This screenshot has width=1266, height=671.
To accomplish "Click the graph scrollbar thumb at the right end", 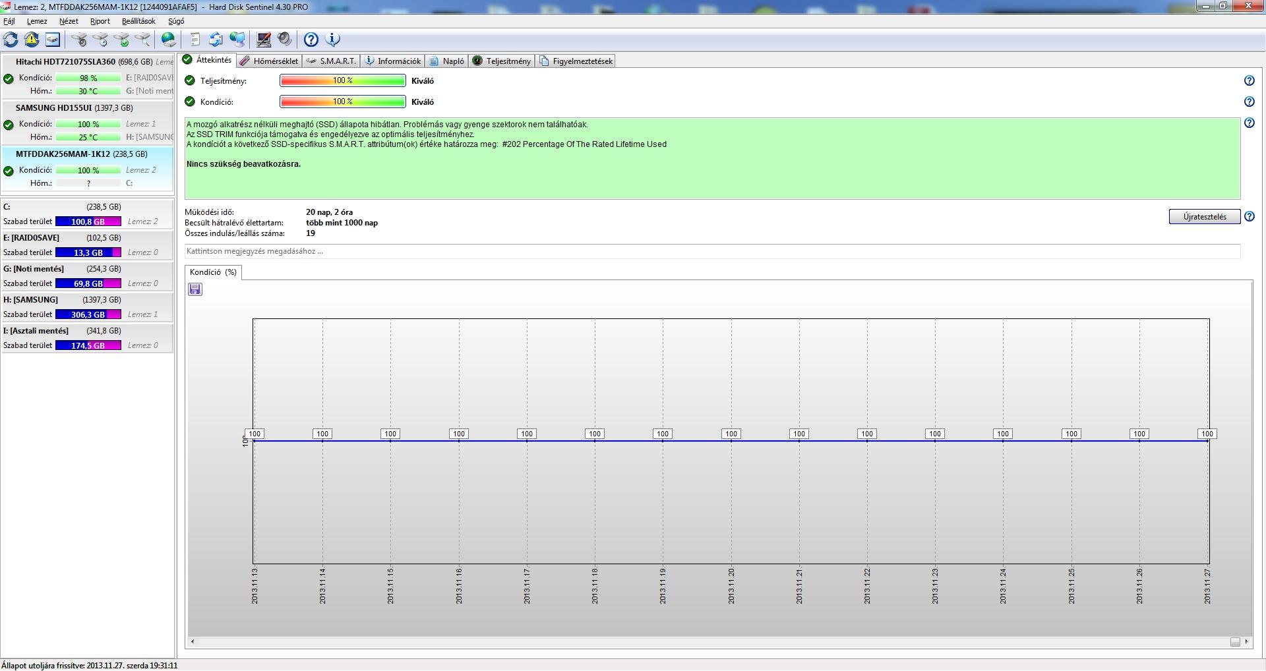I will click(x=1235, y=642).
